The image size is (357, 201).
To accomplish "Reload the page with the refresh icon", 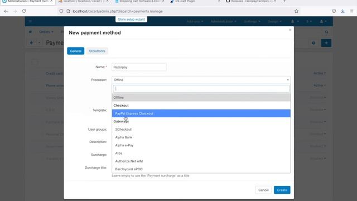I will 23,11.
